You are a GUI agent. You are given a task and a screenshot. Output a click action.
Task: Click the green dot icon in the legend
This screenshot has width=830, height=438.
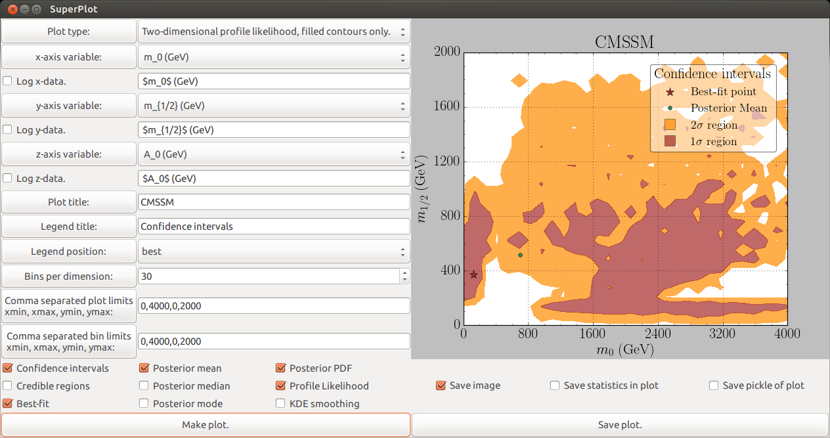(670, 108)
